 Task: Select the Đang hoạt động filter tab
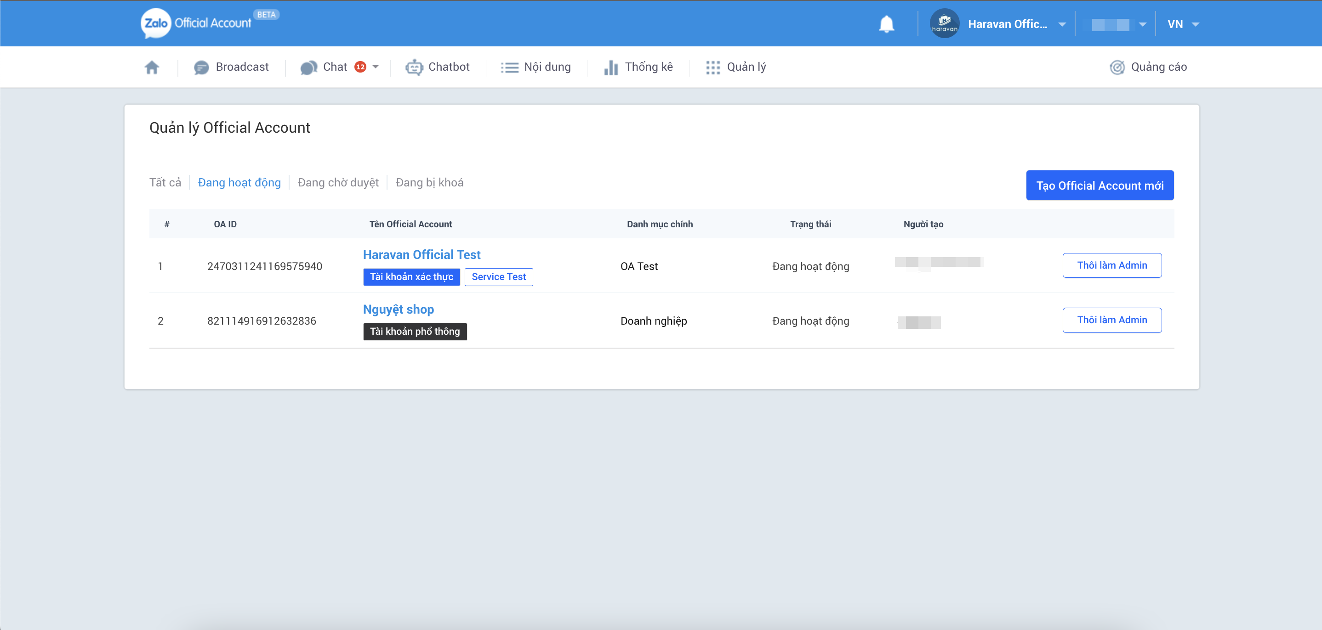pos(239,182)
